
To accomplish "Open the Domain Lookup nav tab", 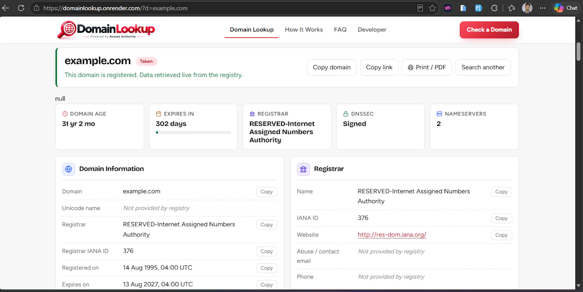I will [x=251, y=30].
